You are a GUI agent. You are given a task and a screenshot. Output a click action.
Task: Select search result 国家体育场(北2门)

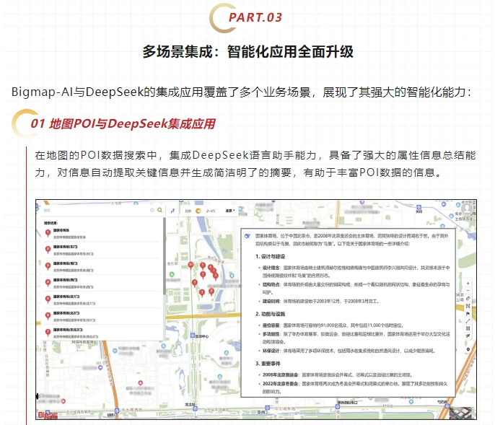pos(102,316)
